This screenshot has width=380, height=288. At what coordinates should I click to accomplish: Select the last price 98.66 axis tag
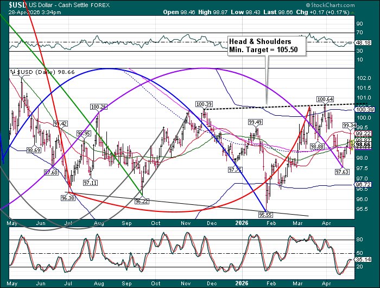click(362, 146)
